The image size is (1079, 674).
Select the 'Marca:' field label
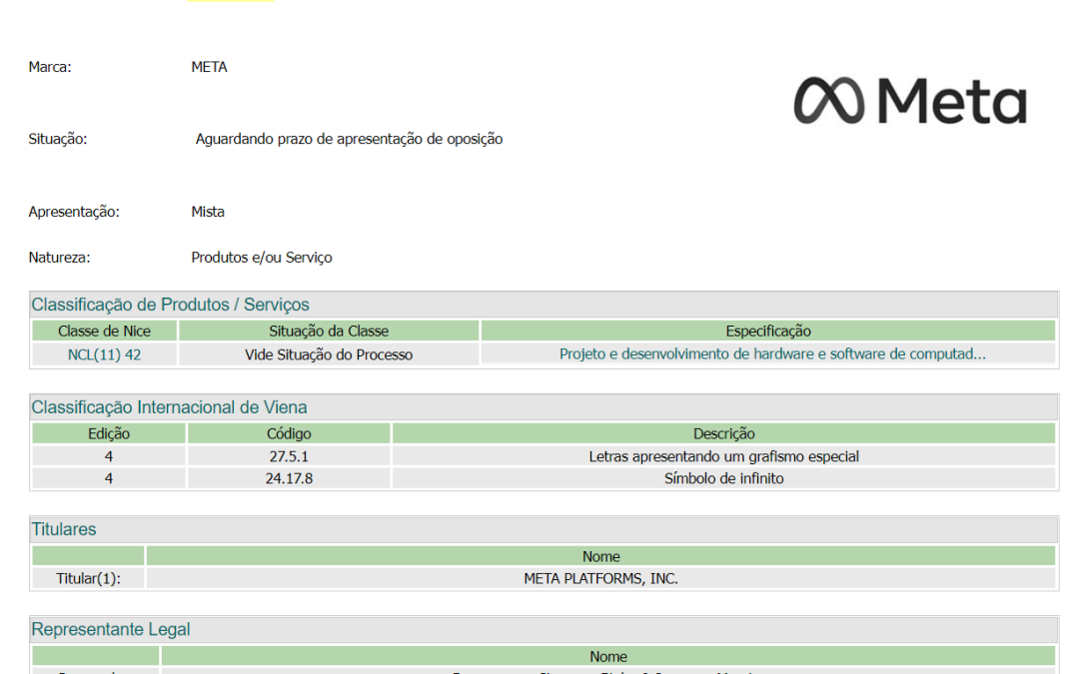click(50, 68)
